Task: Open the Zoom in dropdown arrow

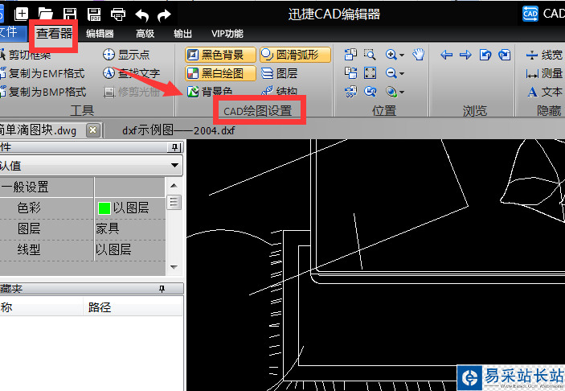Action: click(402, 55)
